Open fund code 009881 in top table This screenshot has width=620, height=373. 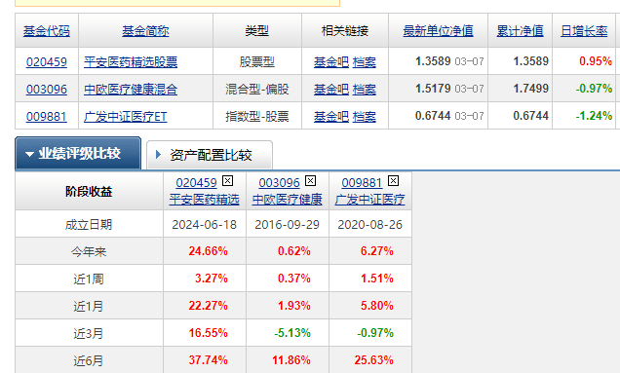(x=47, y=117)
